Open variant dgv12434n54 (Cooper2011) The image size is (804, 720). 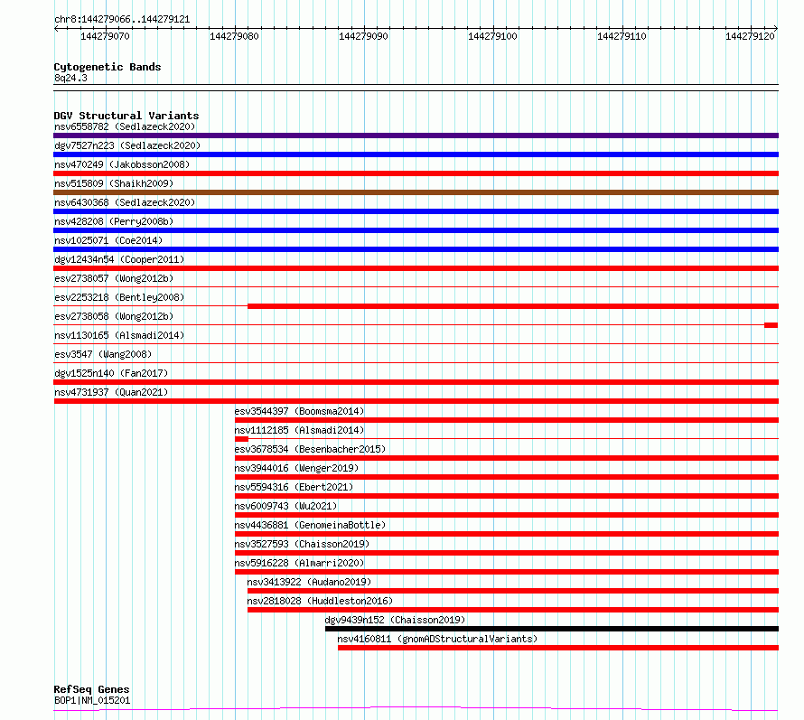119,259
